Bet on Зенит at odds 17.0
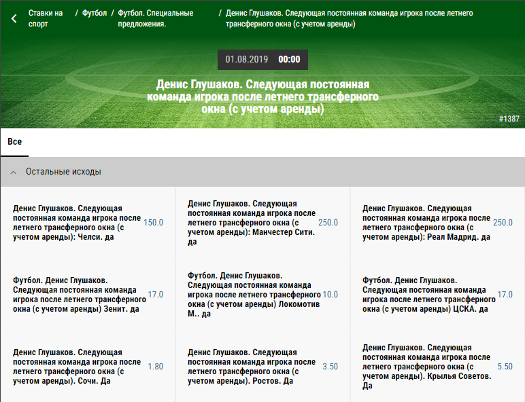Image resolution: width=525 pixels, height=402 pixels. (155, 294)
